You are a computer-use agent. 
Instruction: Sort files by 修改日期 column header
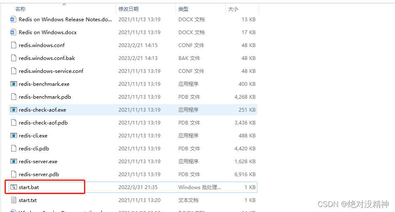[x=128, y=9]
